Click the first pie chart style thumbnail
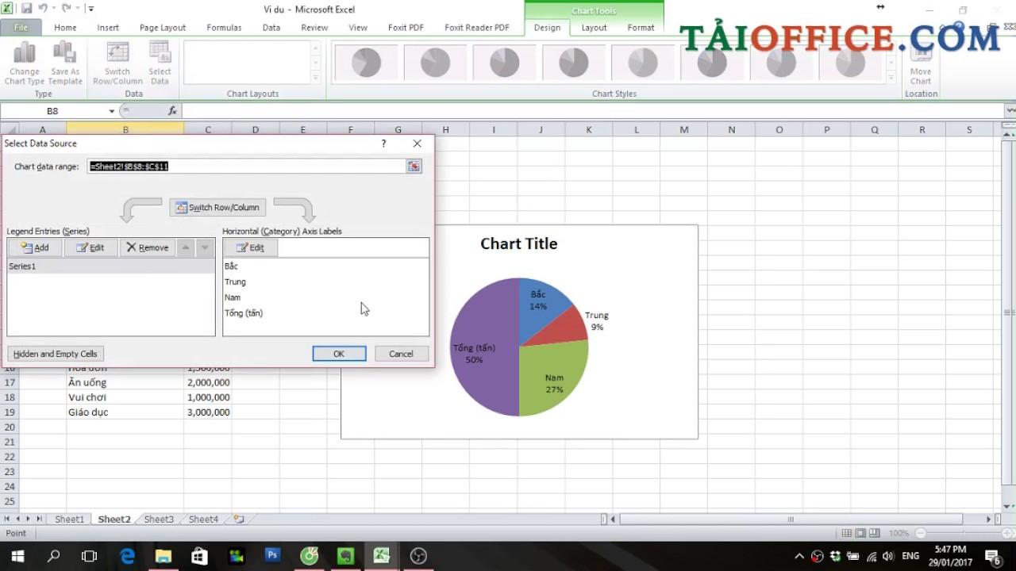Viewport: 1016px width, 571px height. (365, 62)
